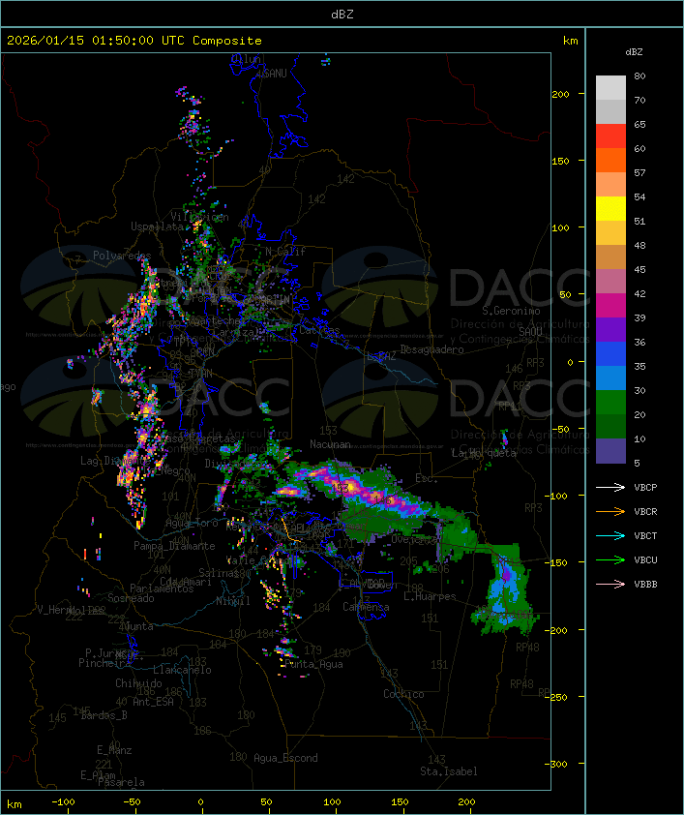Click the Pampa_Diamante place label
The image size is (684, 815).
[174, 546]
